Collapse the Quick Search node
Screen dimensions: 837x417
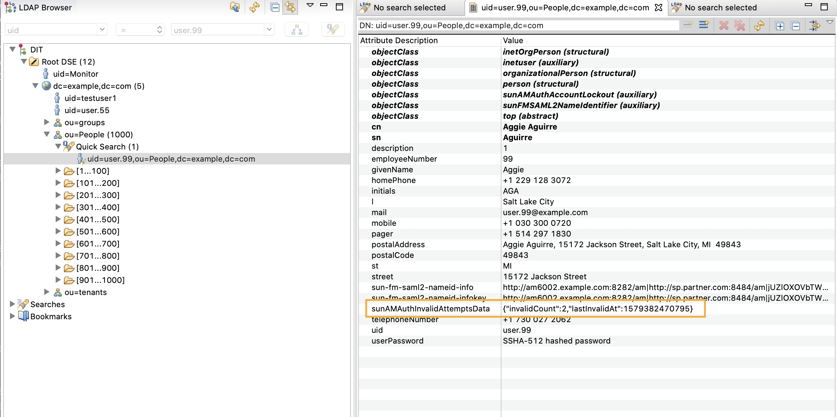point(58,147)
